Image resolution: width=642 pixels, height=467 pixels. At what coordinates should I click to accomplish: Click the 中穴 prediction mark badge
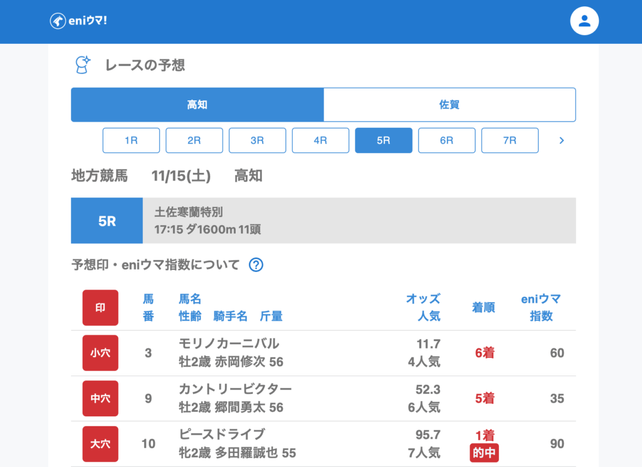point(100,399)
